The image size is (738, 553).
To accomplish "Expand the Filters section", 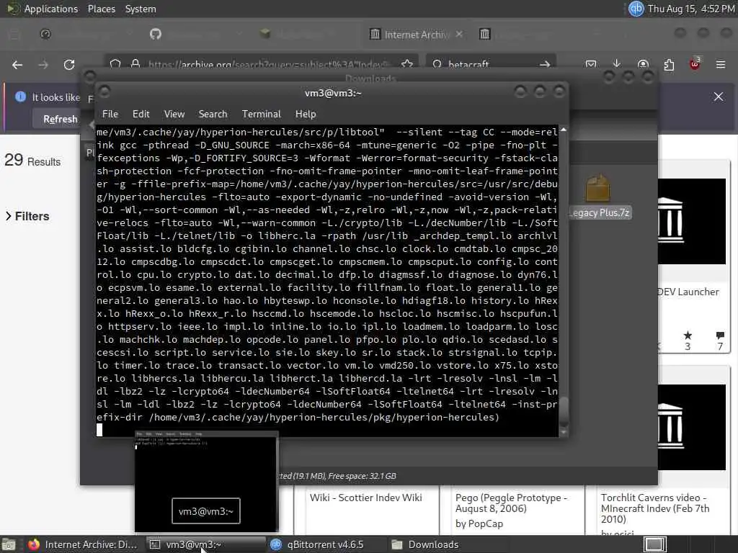I will [27, 216].
